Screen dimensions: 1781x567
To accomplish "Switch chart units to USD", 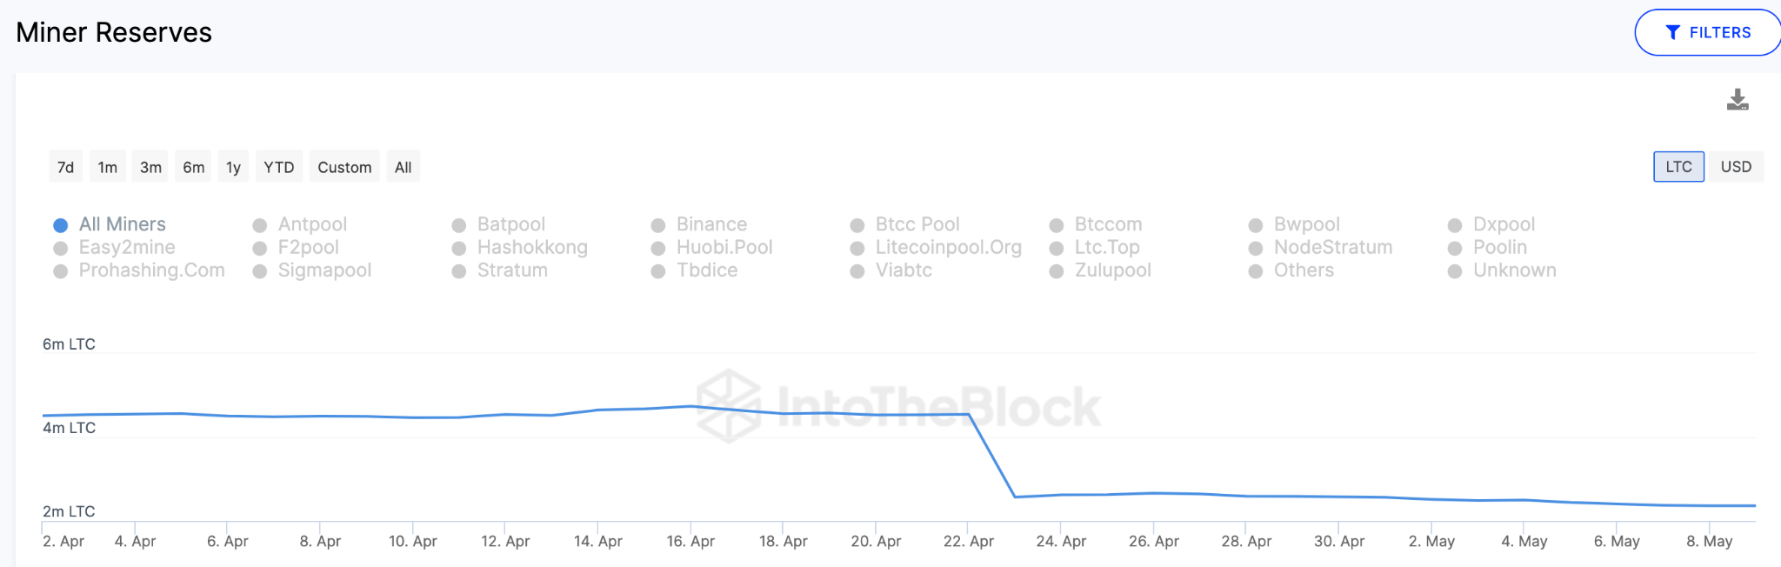I will click(x=1736, y=167).
